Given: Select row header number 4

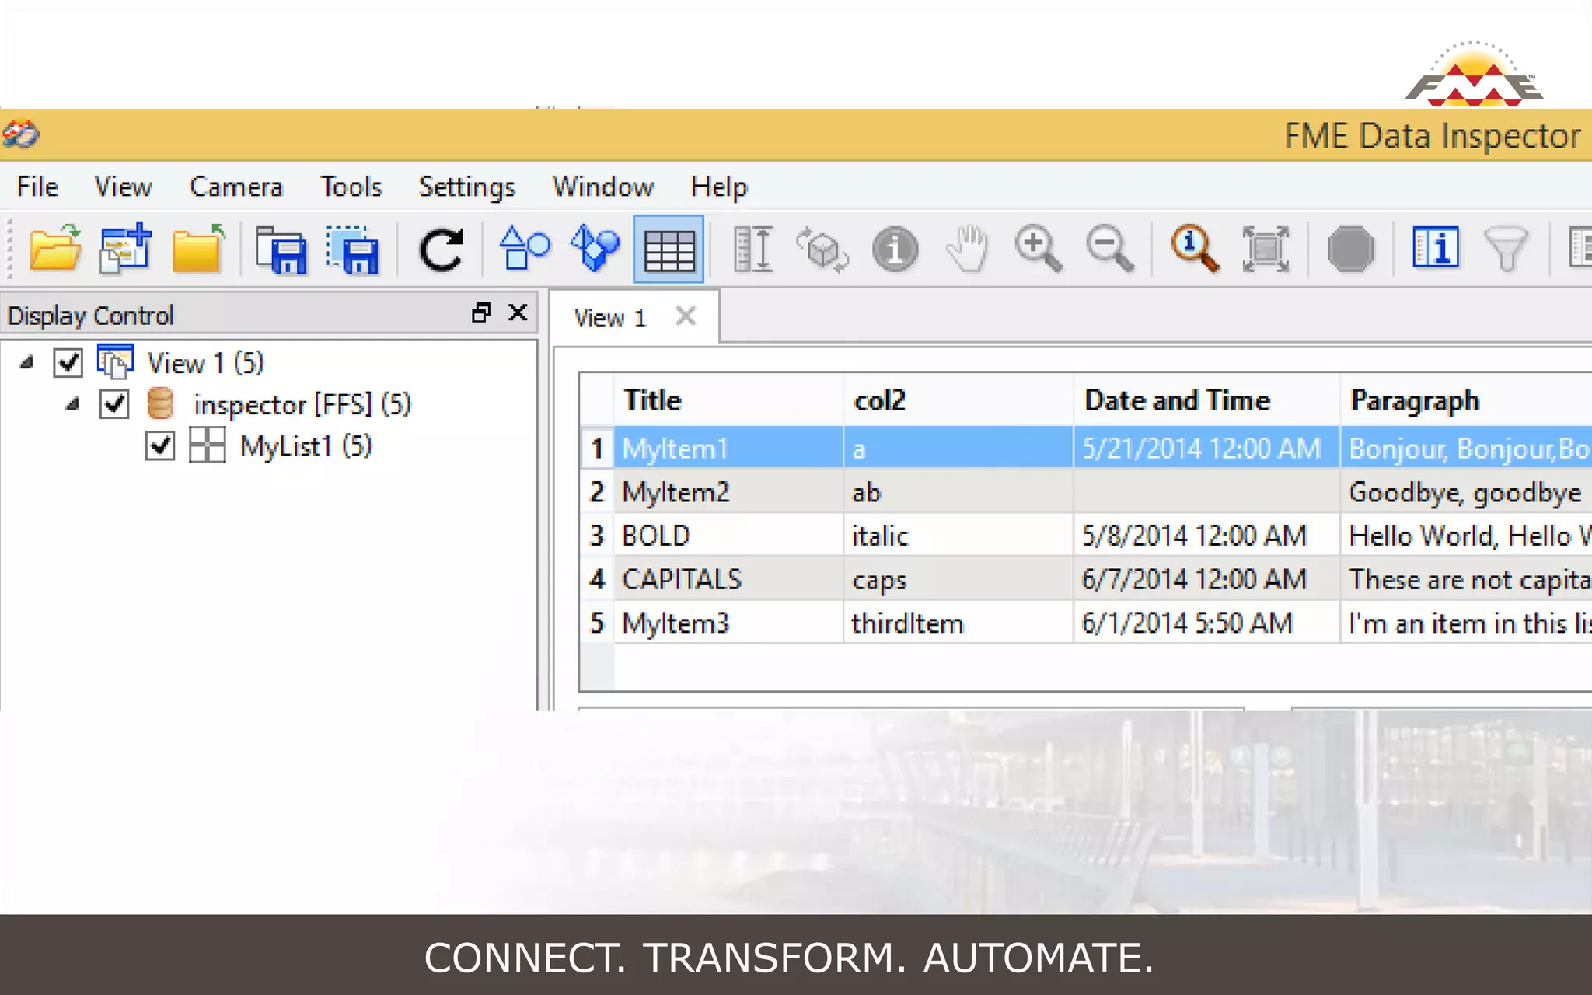Looking at the screenshot, I should tap(597, 579).
